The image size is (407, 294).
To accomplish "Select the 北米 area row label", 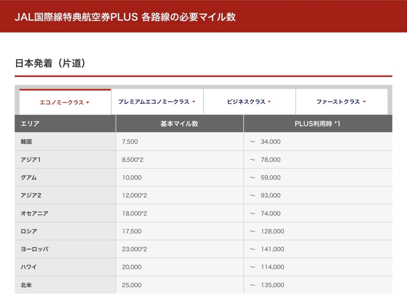I will coord(26,285).
